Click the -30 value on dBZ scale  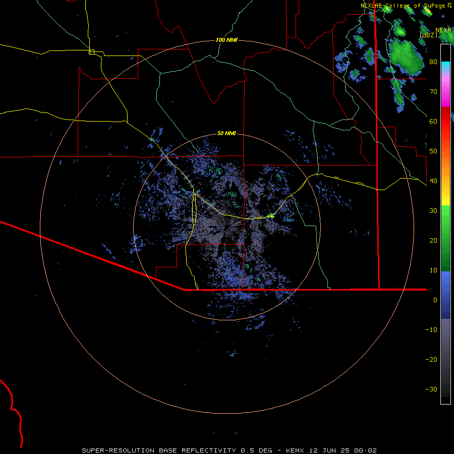(x=431, y=389)
